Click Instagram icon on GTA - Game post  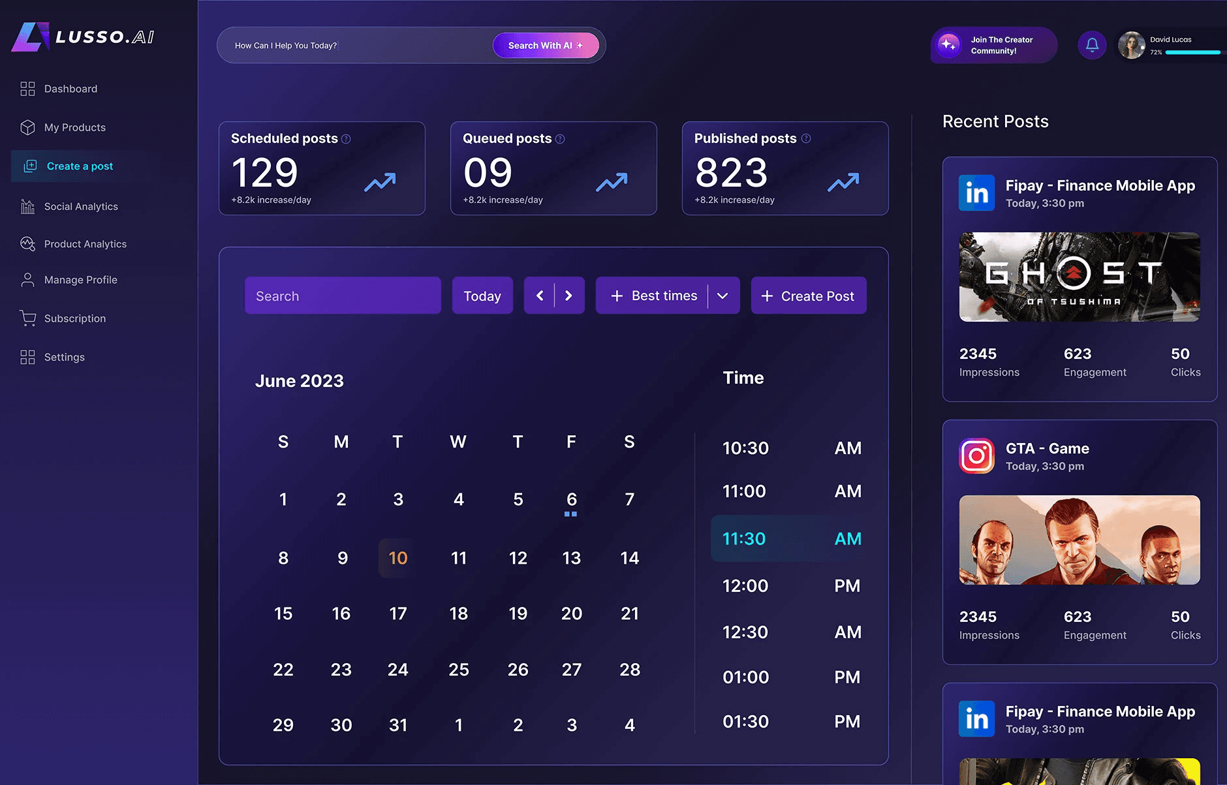coord(976,455)
